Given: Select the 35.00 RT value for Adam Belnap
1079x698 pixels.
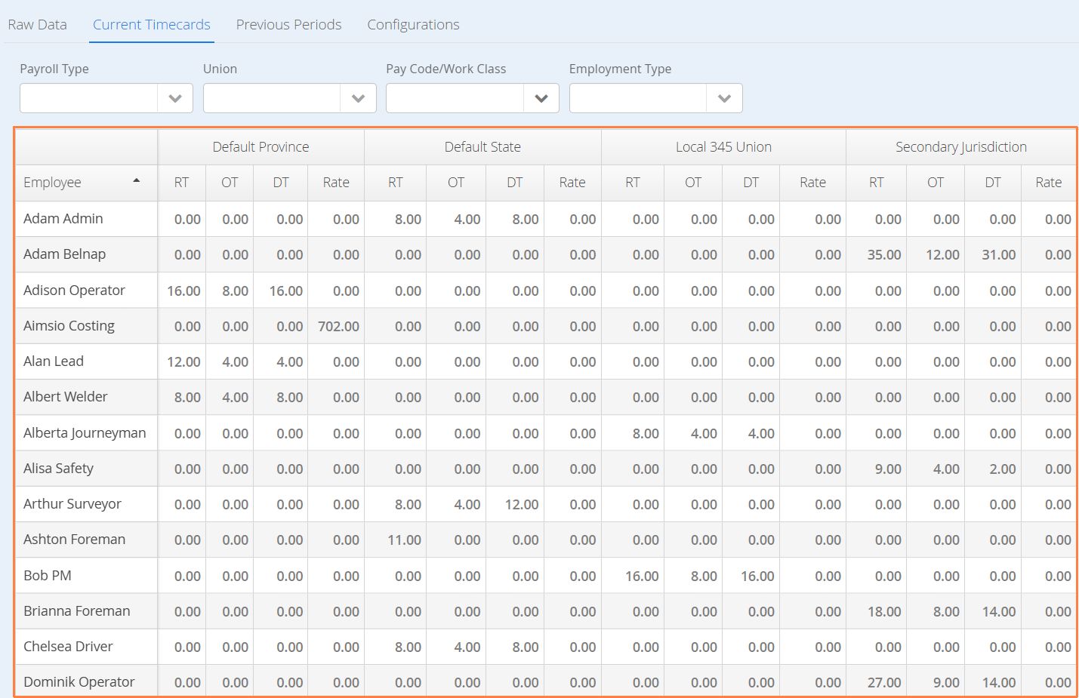Looking at the screenshot, I should pos(884,255).
